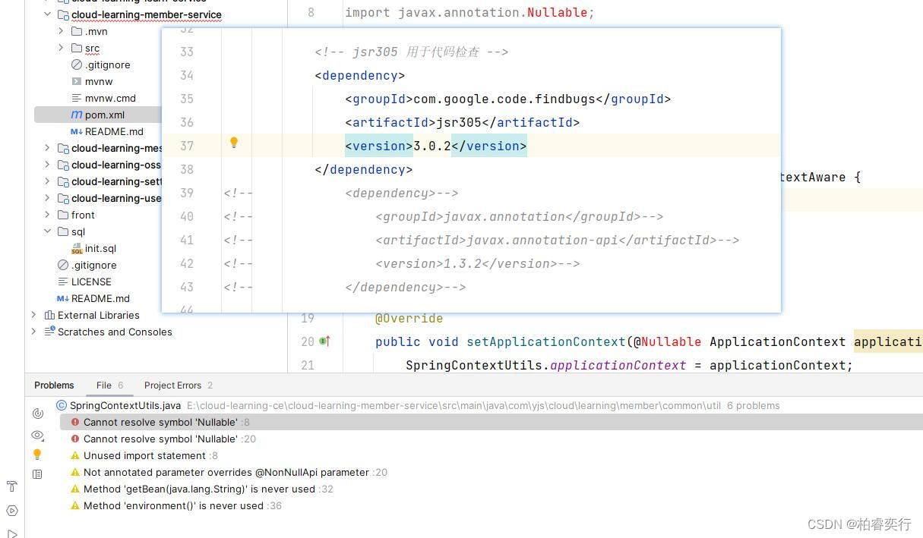Click Nullable in the import statement
The height and width of the screenshot is (538, 923).
(x=557, y=12)
